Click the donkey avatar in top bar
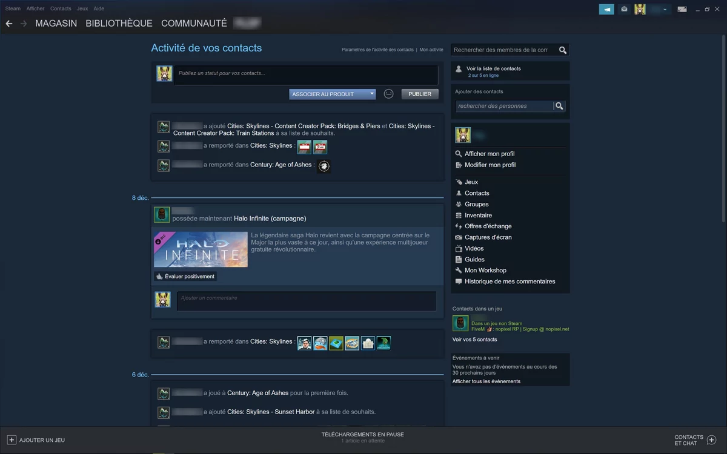727x454 pixels. pos(640,9)
